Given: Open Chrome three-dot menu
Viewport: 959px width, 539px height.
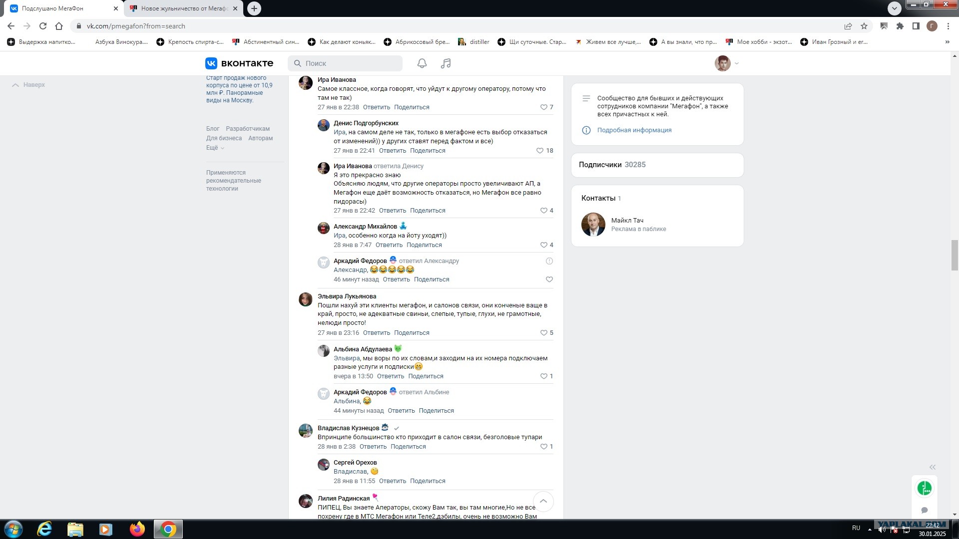Looking at the screenshot, I should 948,26.
